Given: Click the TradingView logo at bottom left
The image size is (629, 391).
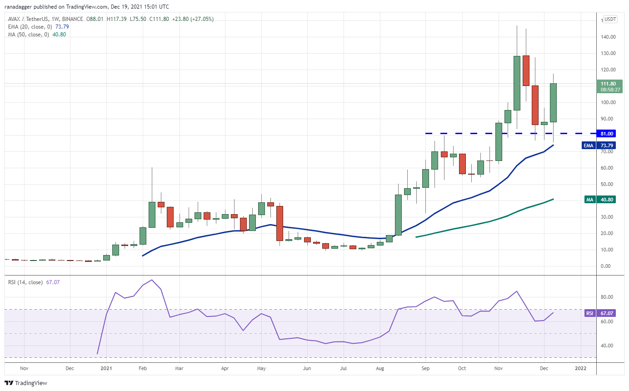Looking at the screenshot, I should coord(26,383).
